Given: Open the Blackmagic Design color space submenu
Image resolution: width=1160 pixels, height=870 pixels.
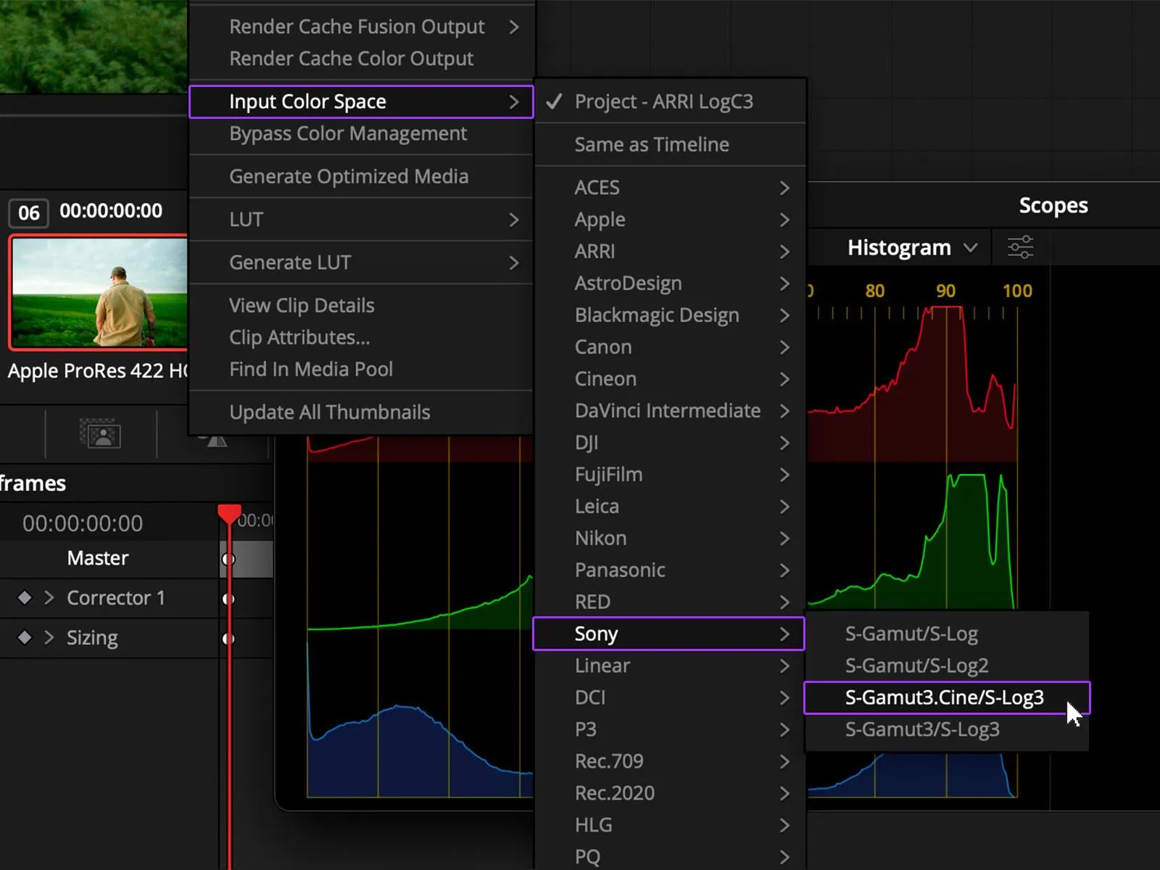Looking at the screenshot, I should [x=670, y=315].
